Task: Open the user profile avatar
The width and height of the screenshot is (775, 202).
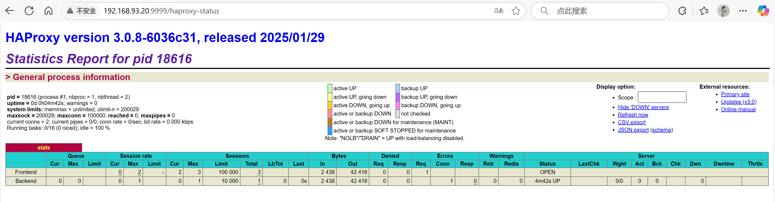Action: click(723, 11)
